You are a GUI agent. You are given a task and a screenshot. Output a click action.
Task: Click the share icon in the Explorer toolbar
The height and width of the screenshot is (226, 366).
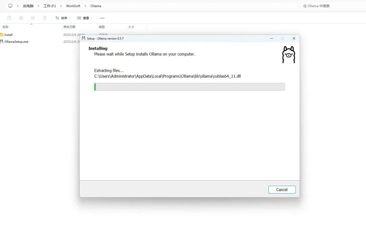point(33,18)
